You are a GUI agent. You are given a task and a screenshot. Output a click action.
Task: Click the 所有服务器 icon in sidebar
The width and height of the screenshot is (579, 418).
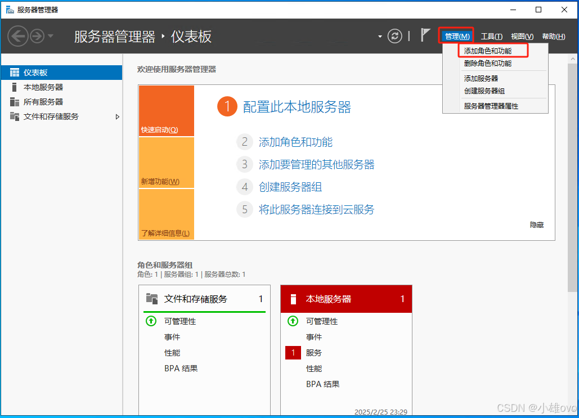[15, 102]
